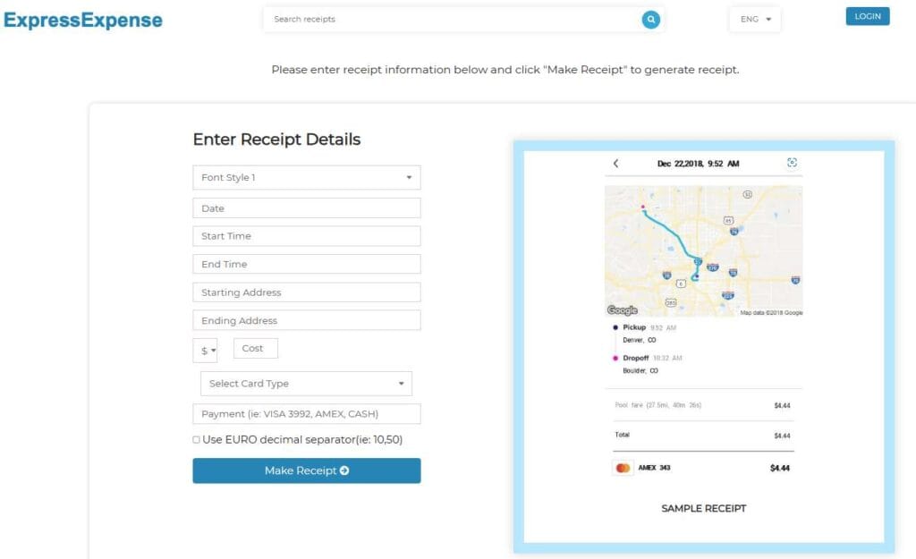Open the ENG language selector

[754, 19]
